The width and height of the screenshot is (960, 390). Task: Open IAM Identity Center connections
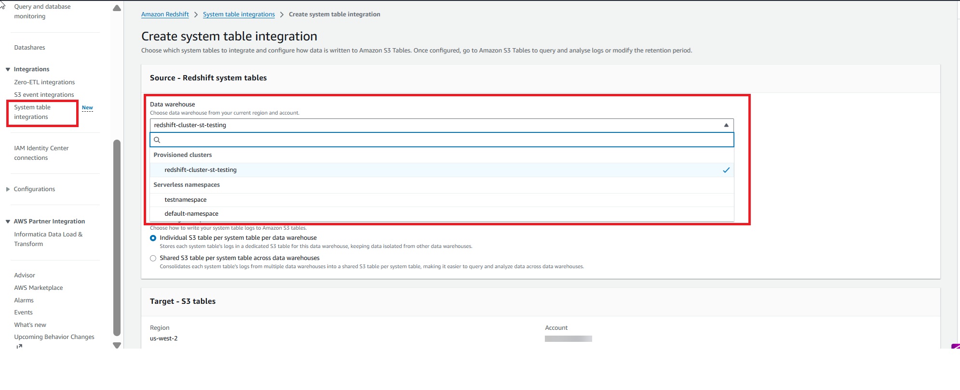41,153
